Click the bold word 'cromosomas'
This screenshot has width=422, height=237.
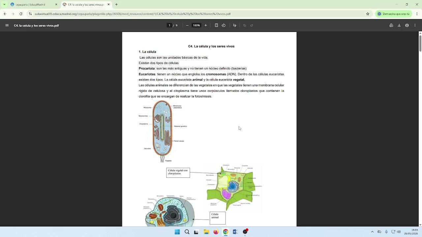click(x=216, y=74)
